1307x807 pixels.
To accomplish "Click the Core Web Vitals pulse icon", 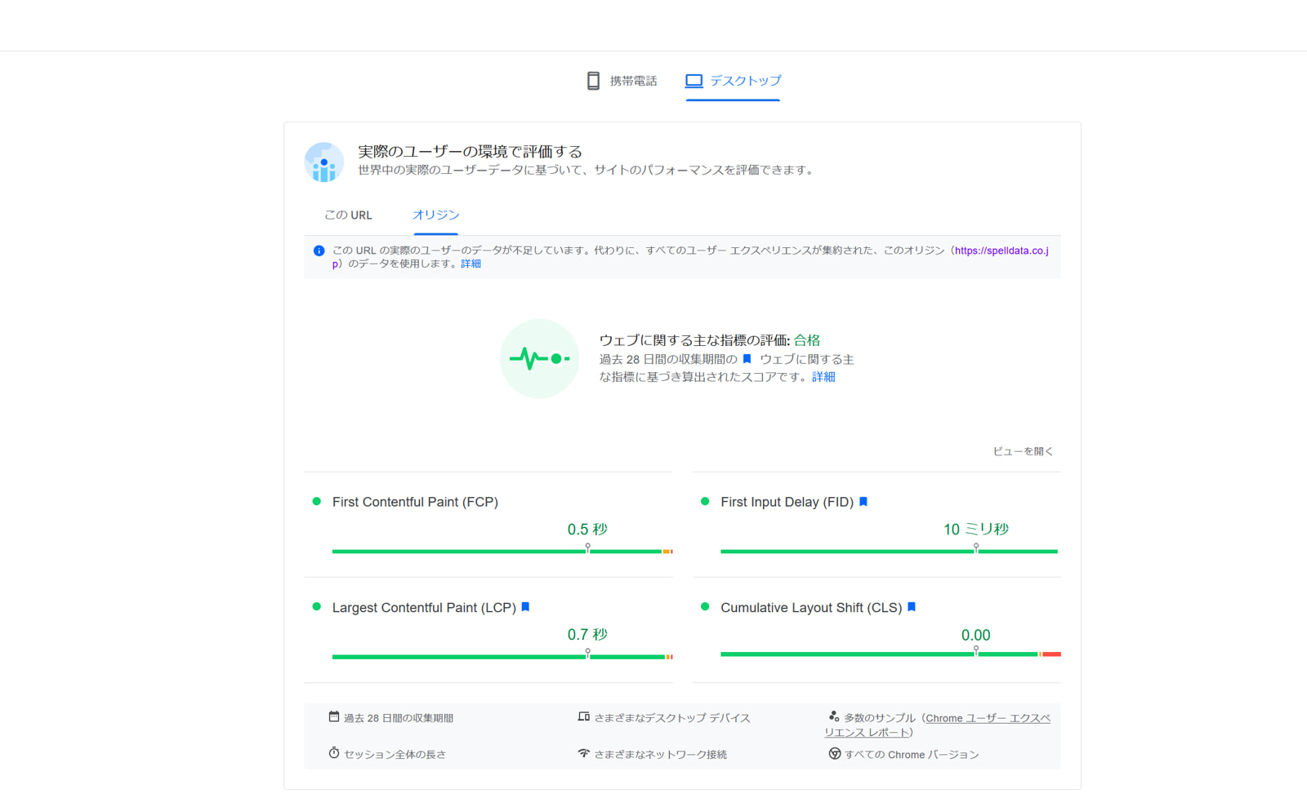I will [x=539, y=358].
